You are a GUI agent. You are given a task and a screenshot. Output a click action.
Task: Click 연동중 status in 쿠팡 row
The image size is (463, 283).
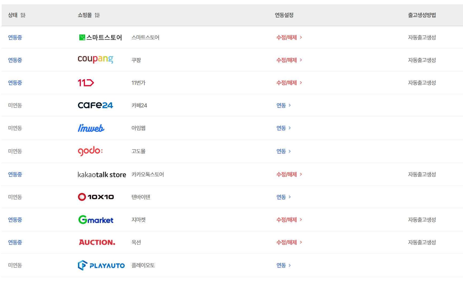click(x=15, y=60)
